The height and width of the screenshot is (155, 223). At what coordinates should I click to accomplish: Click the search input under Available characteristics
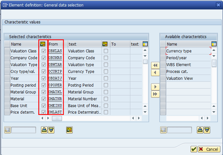180,130
